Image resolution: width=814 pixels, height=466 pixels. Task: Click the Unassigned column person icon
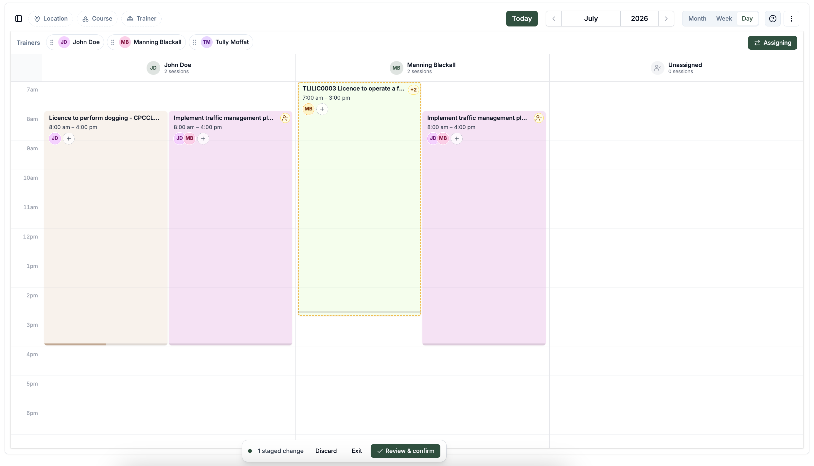click(657, 68)
